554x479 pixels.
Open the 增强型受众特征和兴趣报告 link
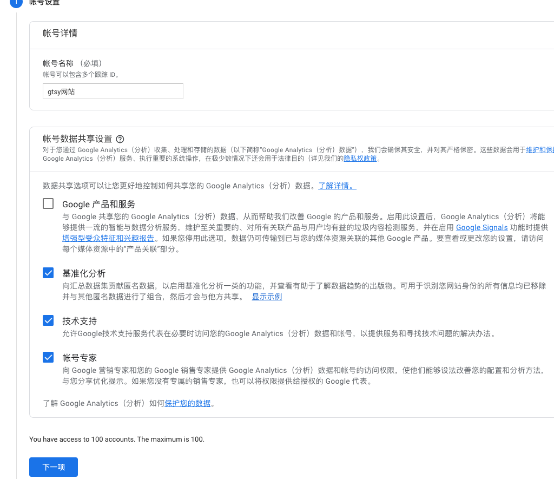coord(109,238)
